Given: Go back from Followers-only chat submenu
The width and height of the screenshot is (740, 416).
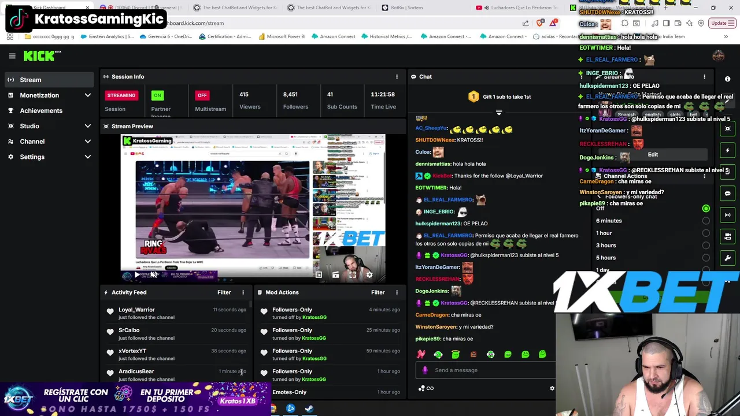Looking at the screenshot, I should pyautogui.click(x=599, y=197).
